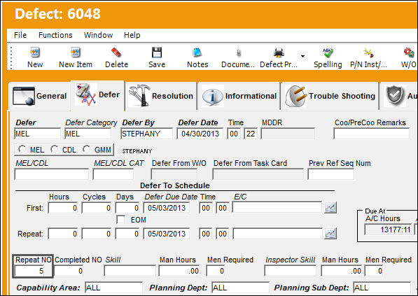Select the GMM radio button
418x296 pixels.
(86, 149)
